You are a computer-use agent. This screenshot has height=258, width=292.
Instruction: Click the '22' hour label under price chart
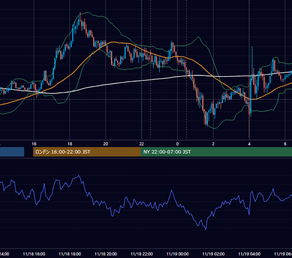[x=142, y=144]
